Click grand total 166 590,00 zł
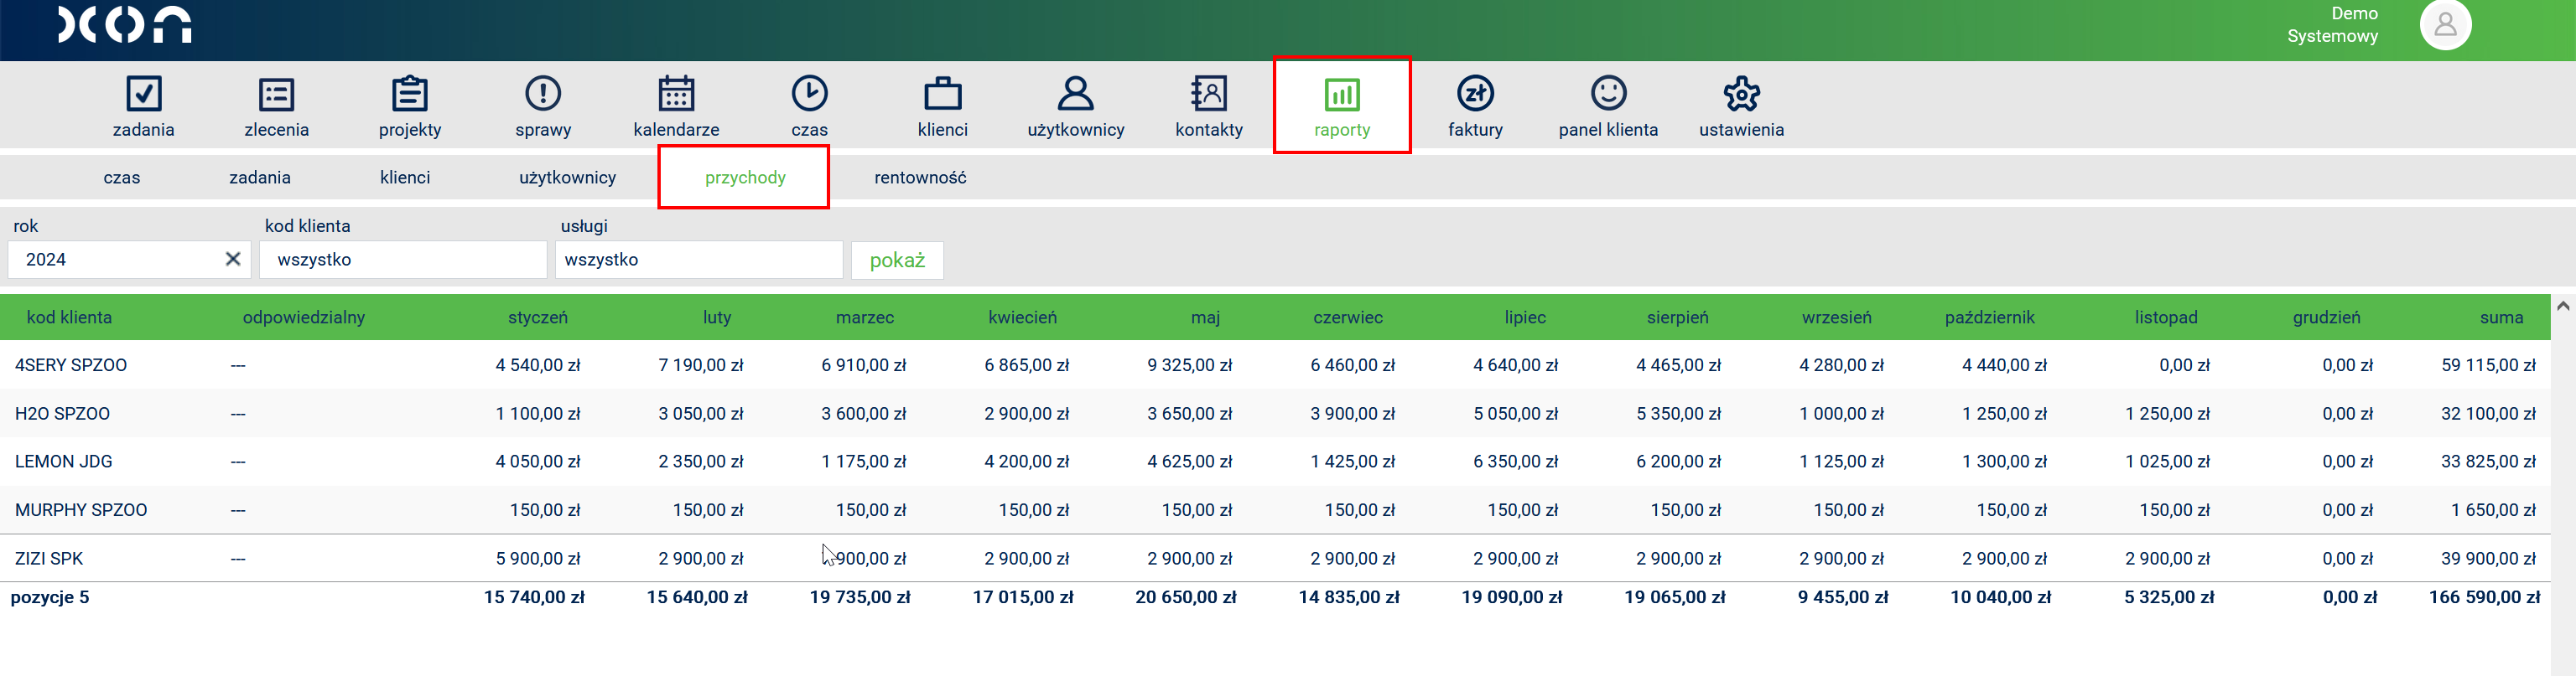Viewport: 2576px width, 676px height. point(2484,597)
